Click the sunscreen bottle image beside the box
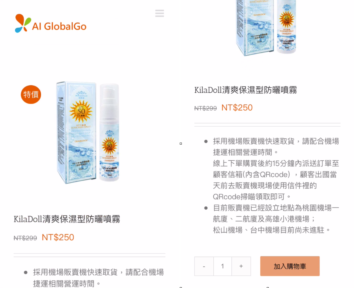This screenshot has height=288, width=354. [109, 132]
